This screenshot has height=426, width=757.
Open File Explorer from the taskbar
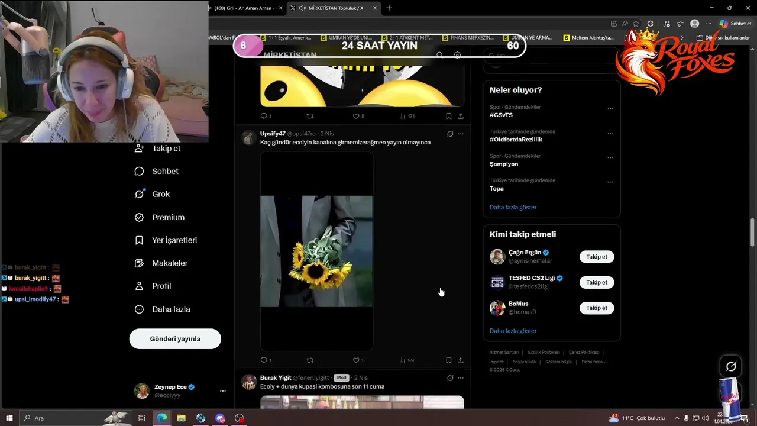click(x=181, y=418)
